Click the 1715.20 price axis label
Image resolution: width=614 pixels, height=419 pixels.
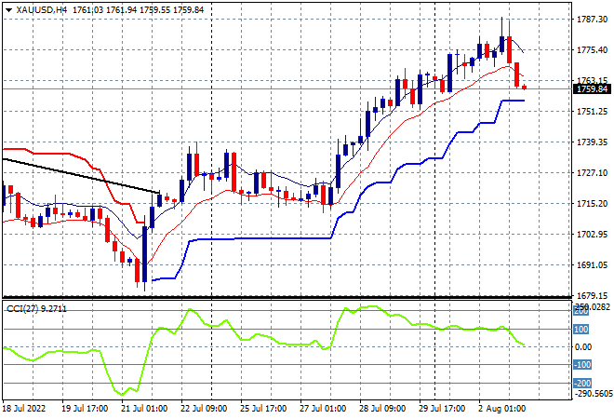[x=592, y=203]
